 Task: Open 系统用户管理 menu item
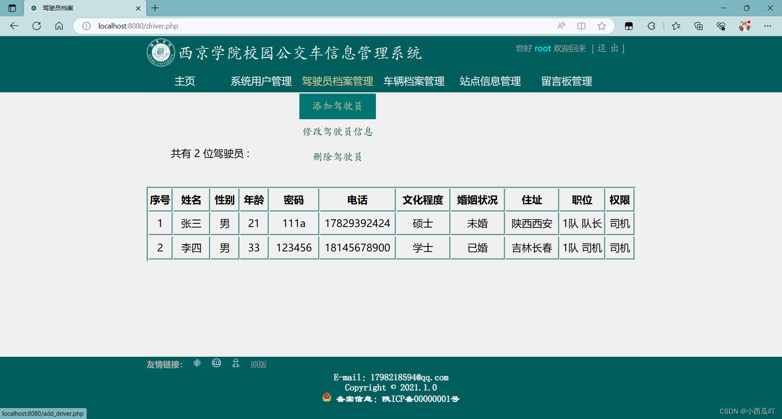click(x=261, y=81)
